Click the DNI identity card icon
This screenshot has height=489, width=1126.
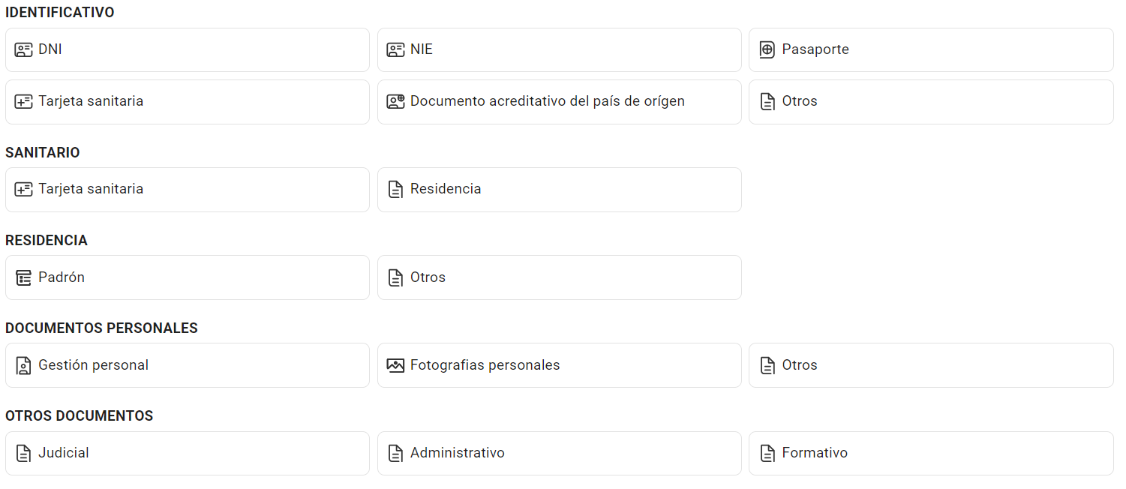[23, 49]
